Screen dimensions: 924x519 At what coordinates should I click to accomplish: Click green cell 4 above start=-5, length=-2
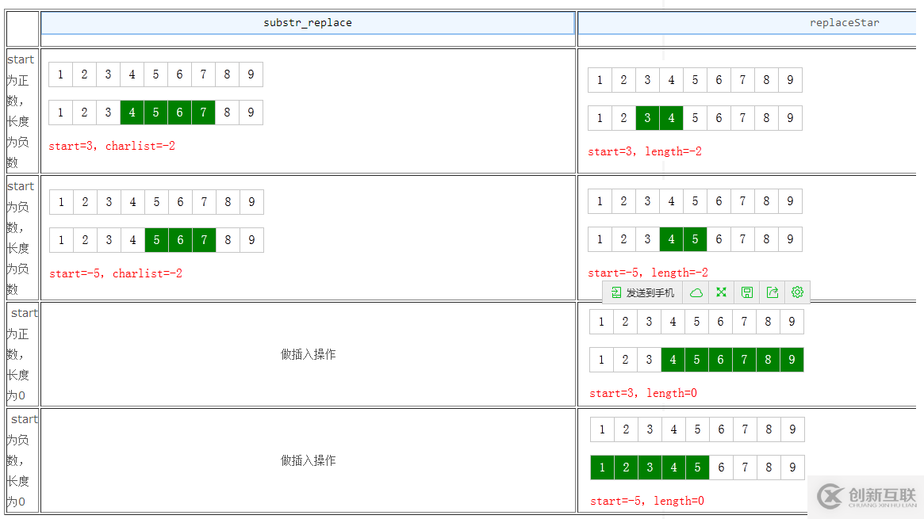click(x=671, y=239)
